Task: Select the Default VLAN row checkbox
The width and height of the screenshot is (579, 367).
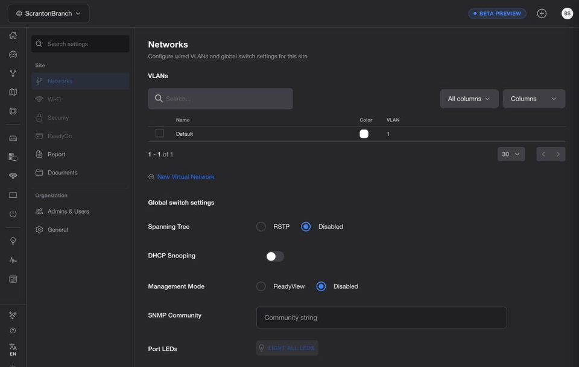Action: 159,133
